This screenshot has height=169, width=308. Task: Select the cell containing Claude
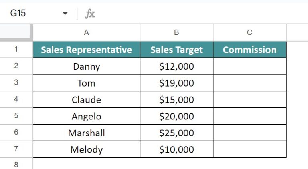point(87,99)
